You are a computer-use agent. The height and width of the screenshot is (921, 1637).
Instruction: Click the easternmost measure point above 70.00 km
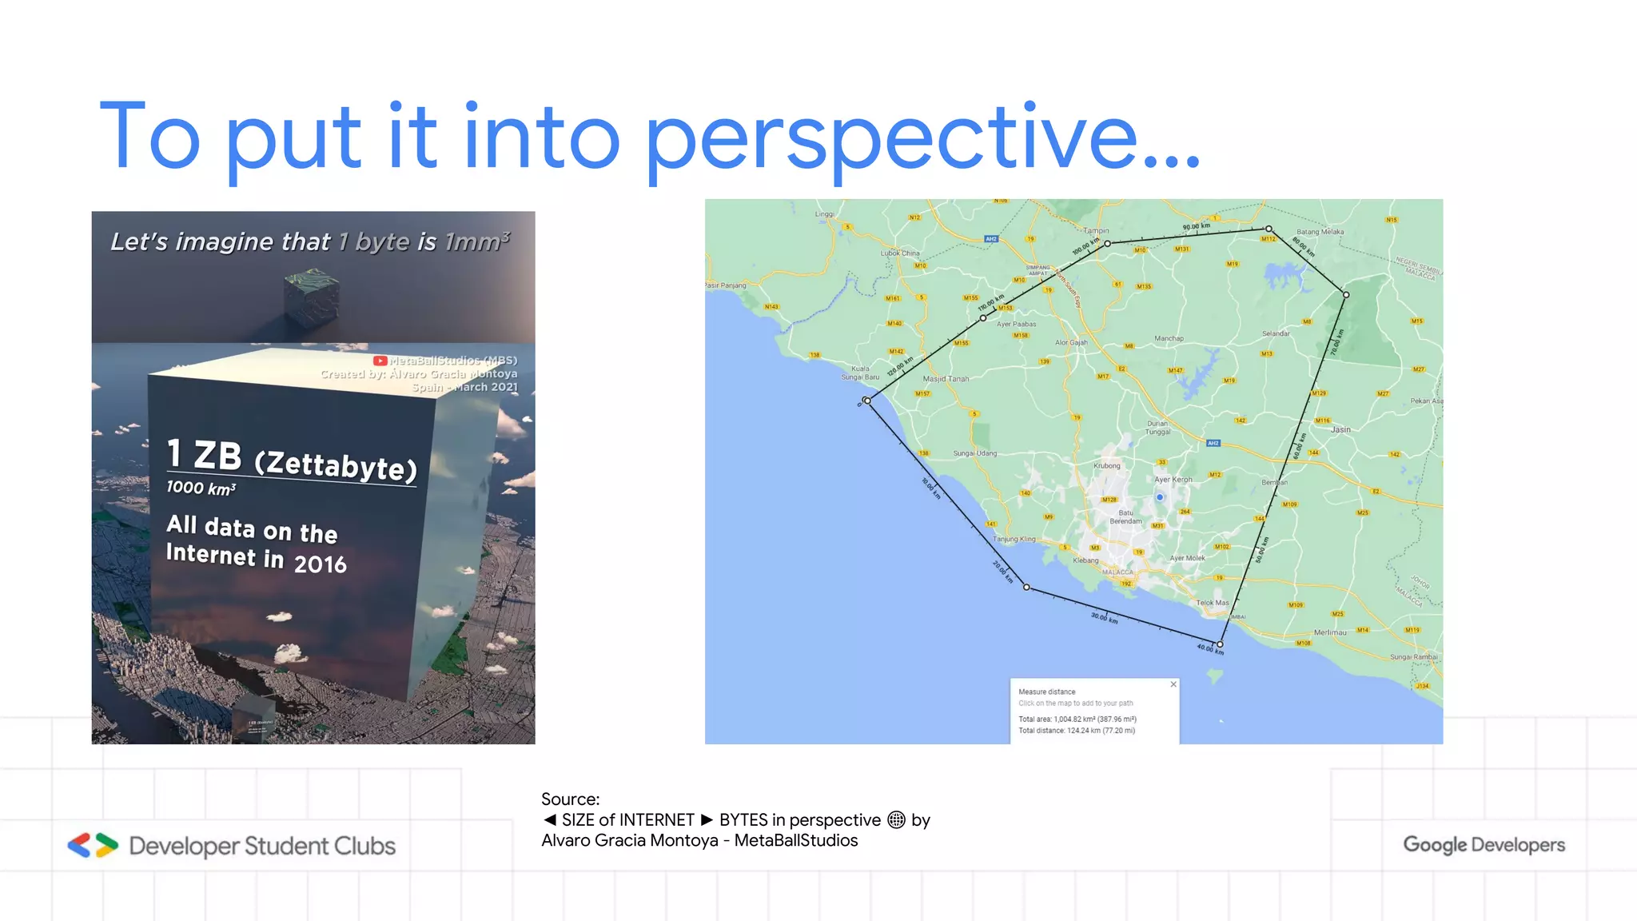click(x=1346, y=295)
